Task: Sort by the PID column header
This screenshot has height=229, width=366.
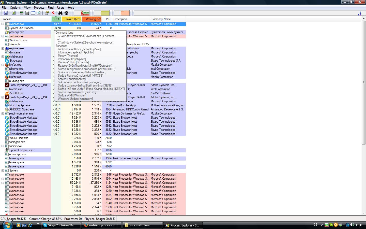Action: (x=107, y=19)
